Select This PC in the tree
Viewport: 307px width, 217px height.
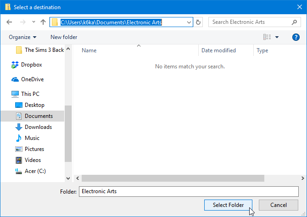pos(30,94)
